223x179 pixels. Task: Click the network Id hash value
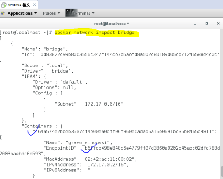pyautogui.click(x=129, y=54)
